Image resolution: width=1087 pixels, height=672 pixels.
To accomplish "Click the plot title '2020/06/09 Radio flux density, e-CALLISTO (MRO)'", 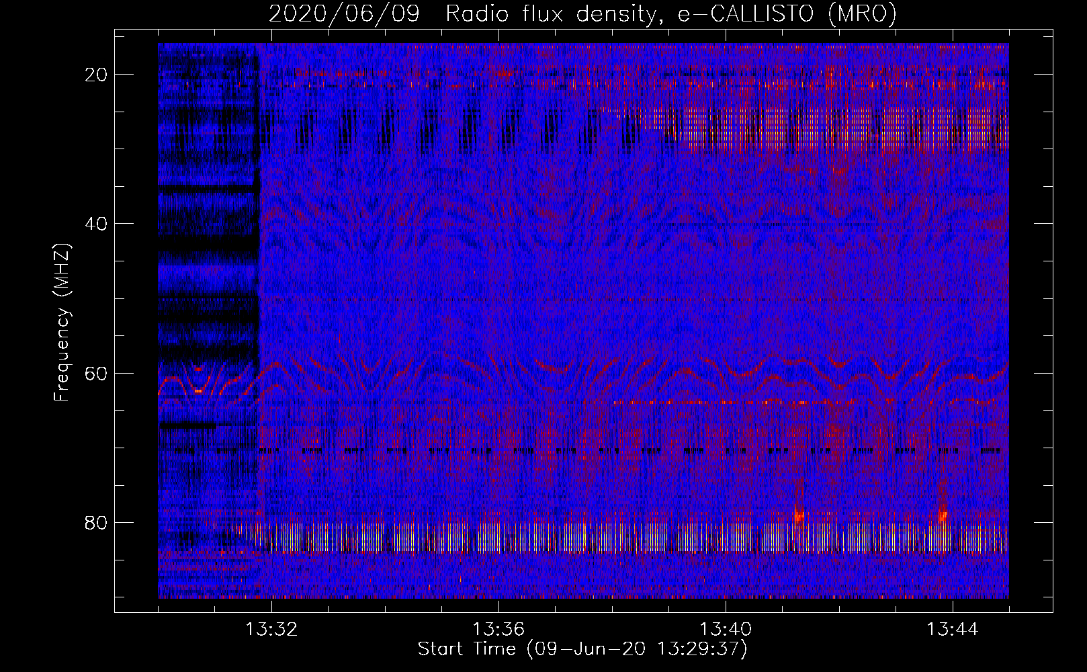I will [x=582, y=14].
